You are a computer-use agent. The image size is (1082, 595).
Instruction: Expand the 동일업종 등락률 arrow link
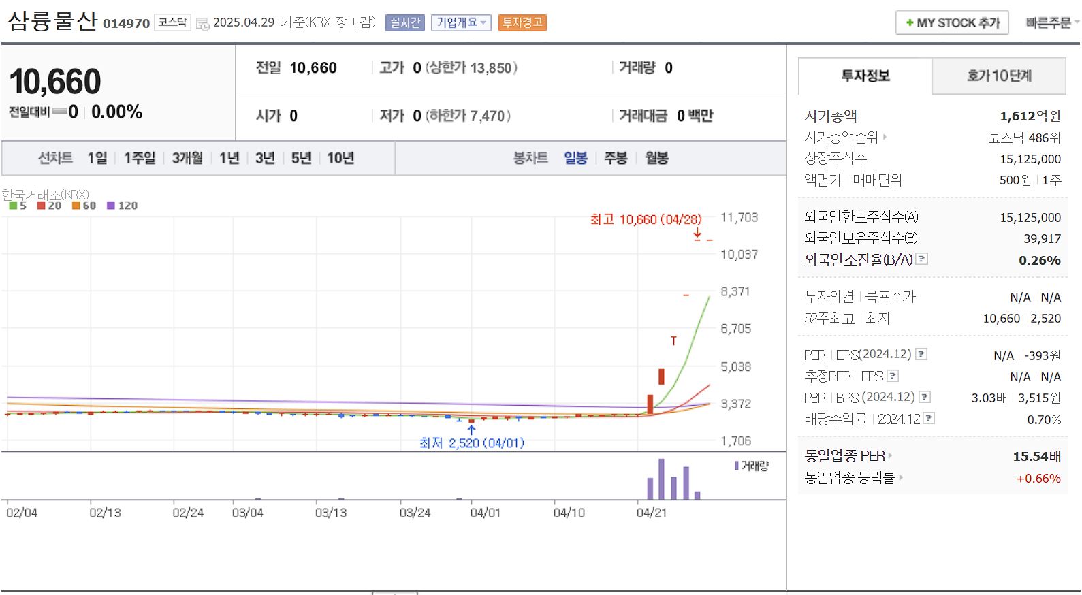(900, 477)
